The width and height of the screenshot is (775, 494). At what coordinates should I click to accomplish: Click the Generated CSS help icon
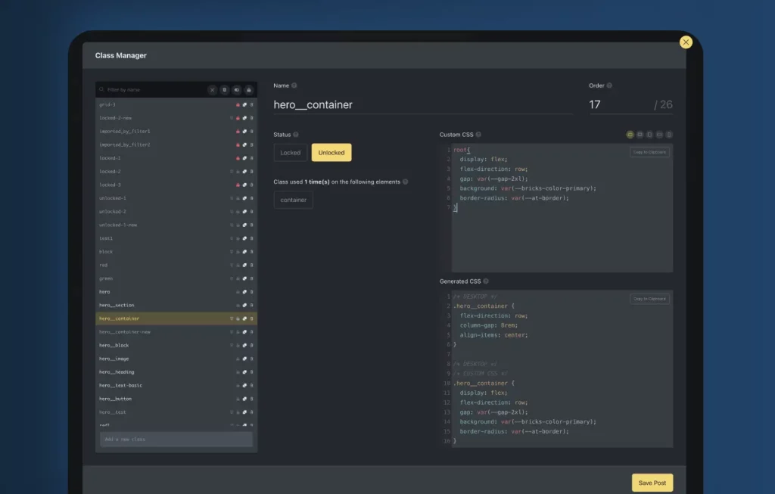pos(486,281)
